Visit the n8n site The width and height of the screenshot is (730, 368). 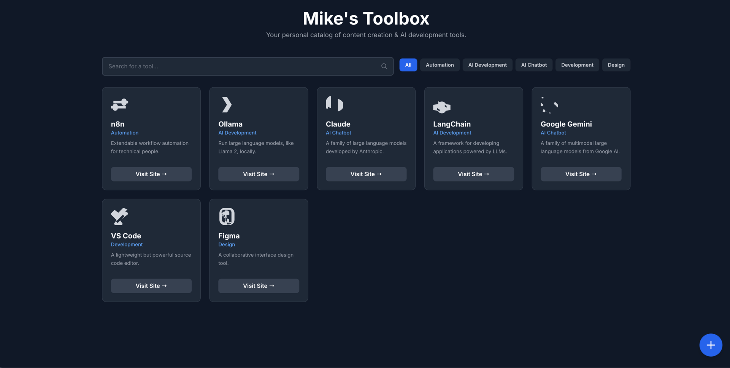coord(151,174)
